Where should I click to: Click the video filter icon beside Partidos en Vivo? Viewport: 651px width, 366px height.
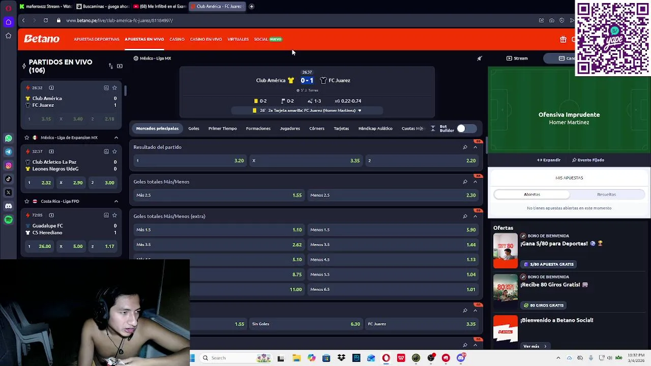120,66
